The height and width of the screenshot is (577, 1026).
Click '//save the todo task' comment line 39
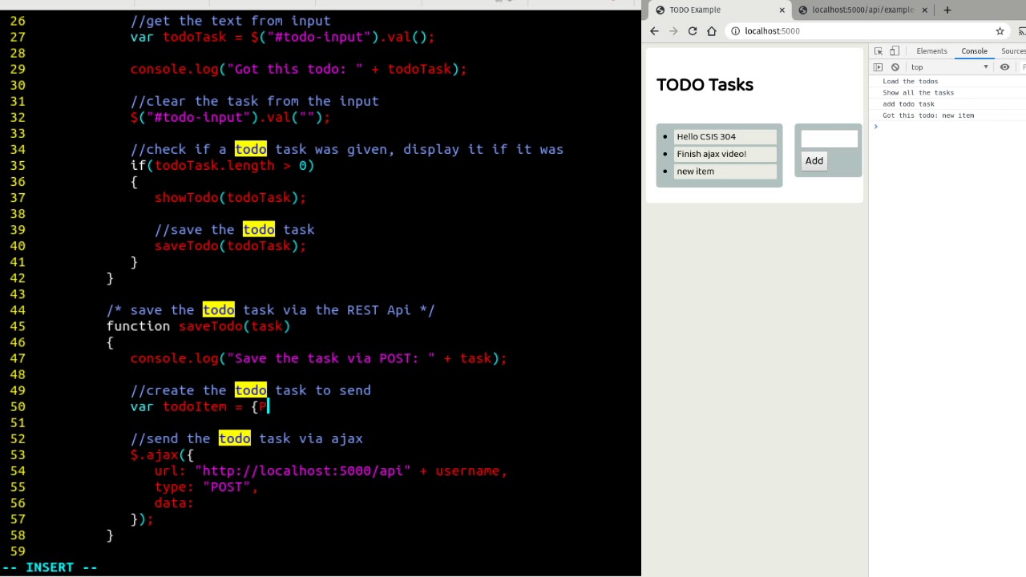(x=234, y=230)
